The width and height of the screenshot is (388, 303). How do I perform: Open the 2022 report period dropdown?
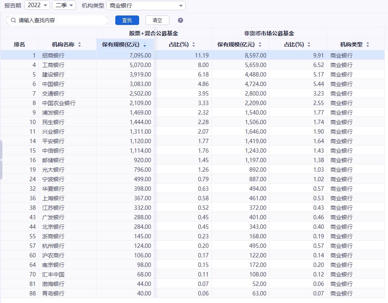click(37, 5)
